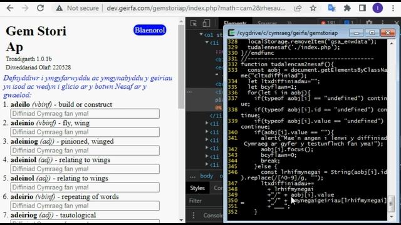The width and height of the screenshot is (401, 225).
Task: Open the Extensions puzzle menu
Action: click(x=347, y=8)
